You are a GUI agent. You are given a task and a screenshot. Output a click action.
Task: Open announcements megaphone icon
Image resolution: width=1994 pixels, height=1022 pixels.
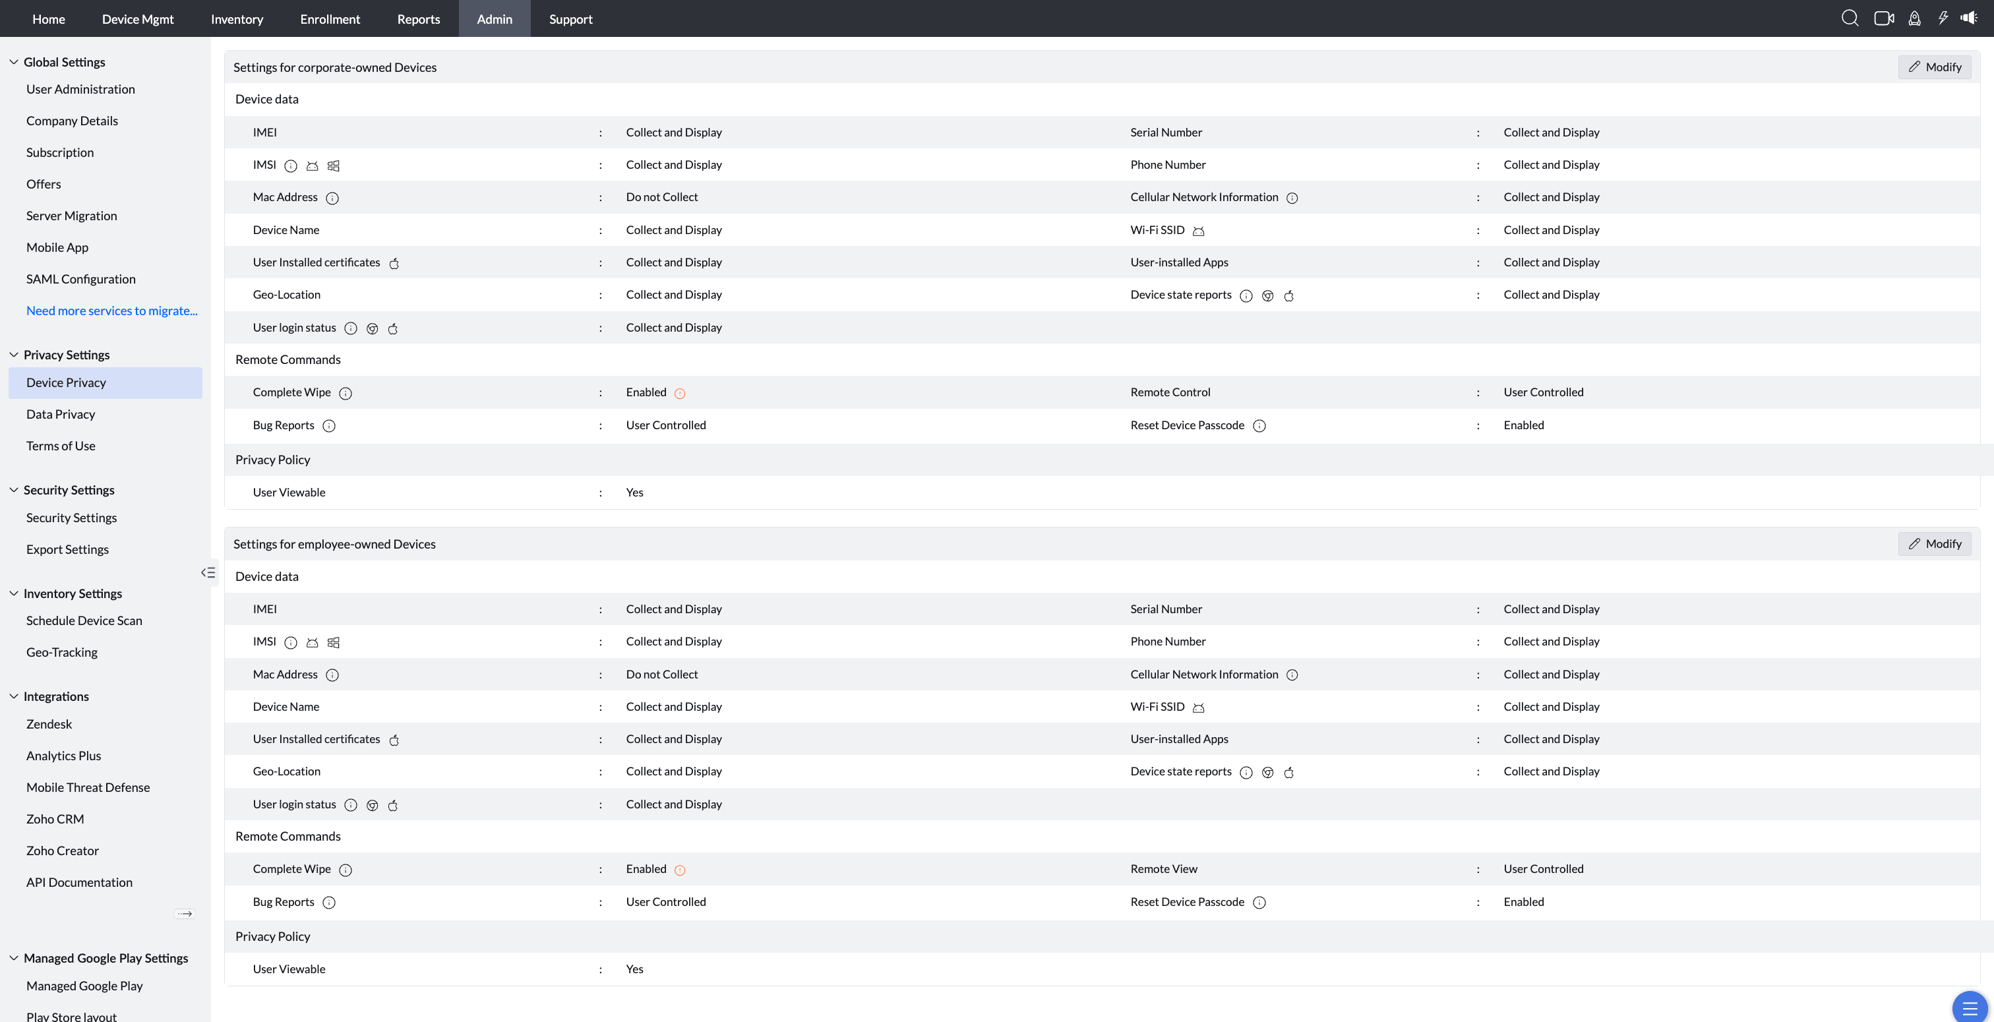coord(1968,18)
